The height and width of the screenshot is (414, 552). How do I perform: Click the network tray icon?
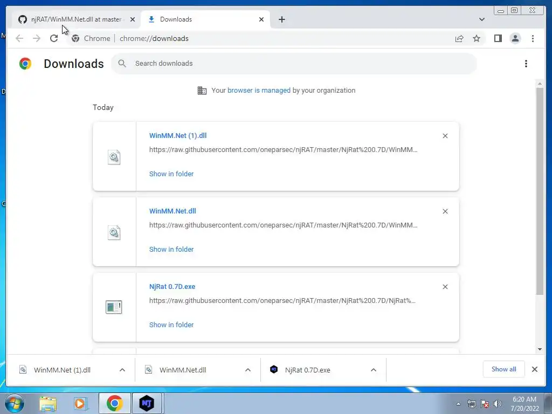[x=471, y=404]
